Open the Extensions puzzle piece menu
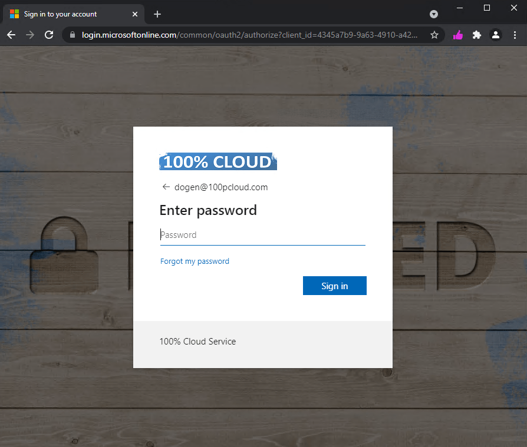This screenshot has width=527, height=447. click(x=477, y=35)
